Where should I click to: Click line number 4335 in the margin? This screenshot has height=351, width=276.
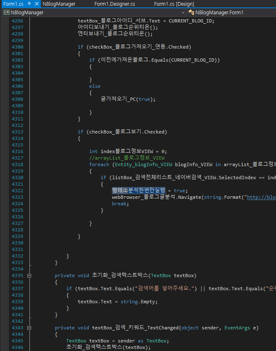click(x=18, y=275)
